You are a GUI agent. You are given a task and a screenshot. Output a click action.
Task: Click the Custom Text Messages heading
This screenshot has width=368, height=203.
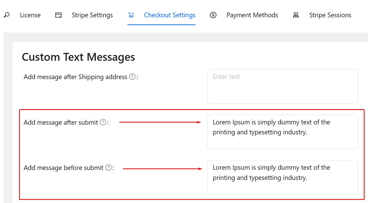[x=78, y=57]
